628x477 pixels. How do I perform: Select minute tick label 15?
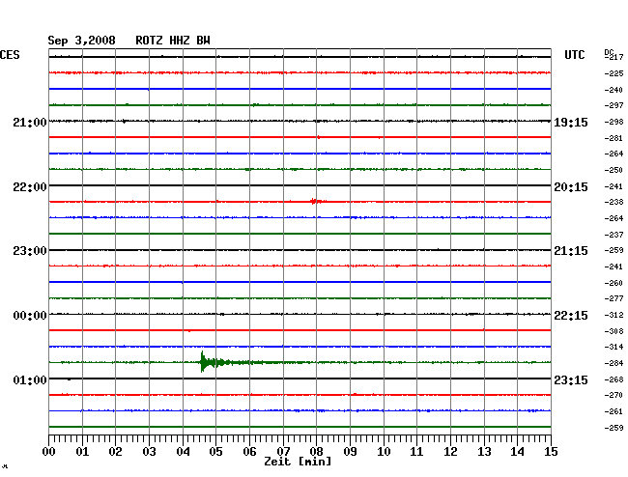(551, 452)
